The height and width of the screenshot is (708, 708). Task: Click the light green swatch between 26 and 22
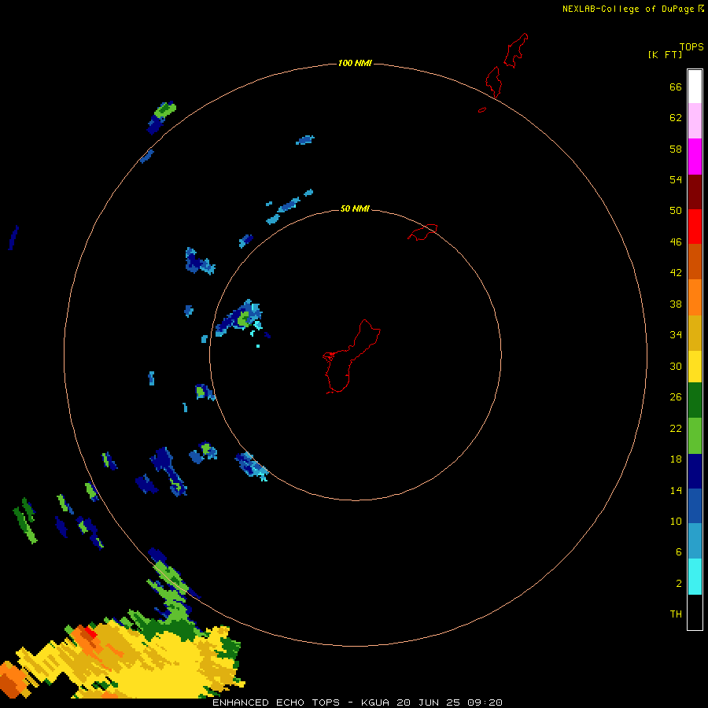coord(695,436)
